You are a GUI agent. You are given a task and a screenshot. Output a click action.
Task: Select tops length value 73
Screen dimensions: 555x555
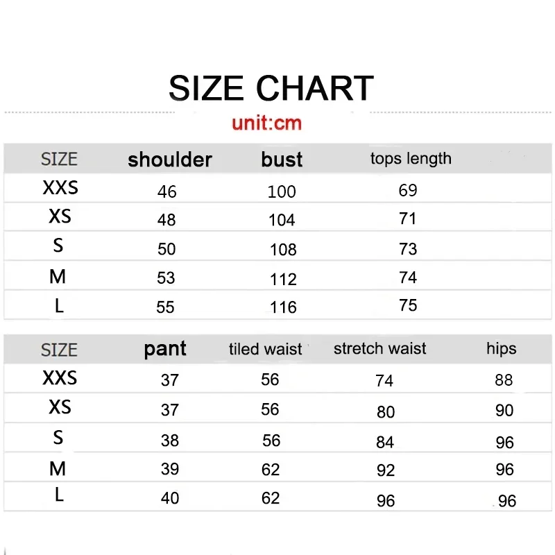click(408, 248)
